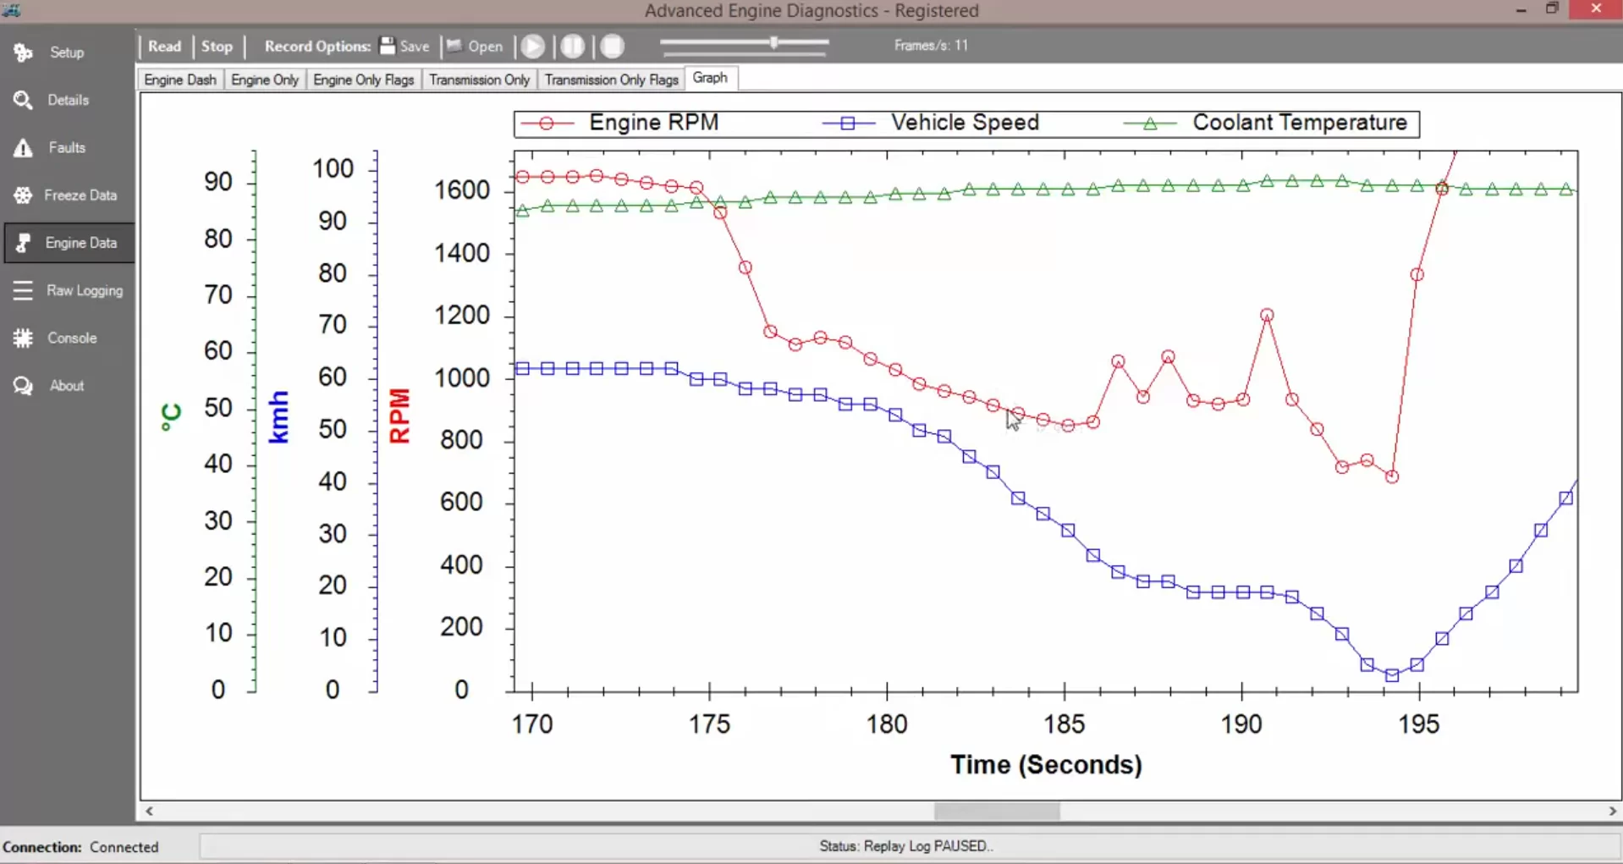
Task: Switch to the Transmission Only tab
Action: [x=479, y=80]
